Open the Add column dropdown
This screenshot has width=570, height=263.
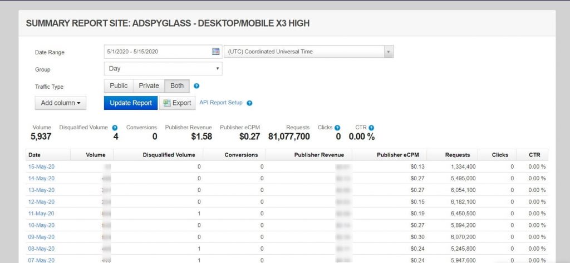click(x=61, y=103)
